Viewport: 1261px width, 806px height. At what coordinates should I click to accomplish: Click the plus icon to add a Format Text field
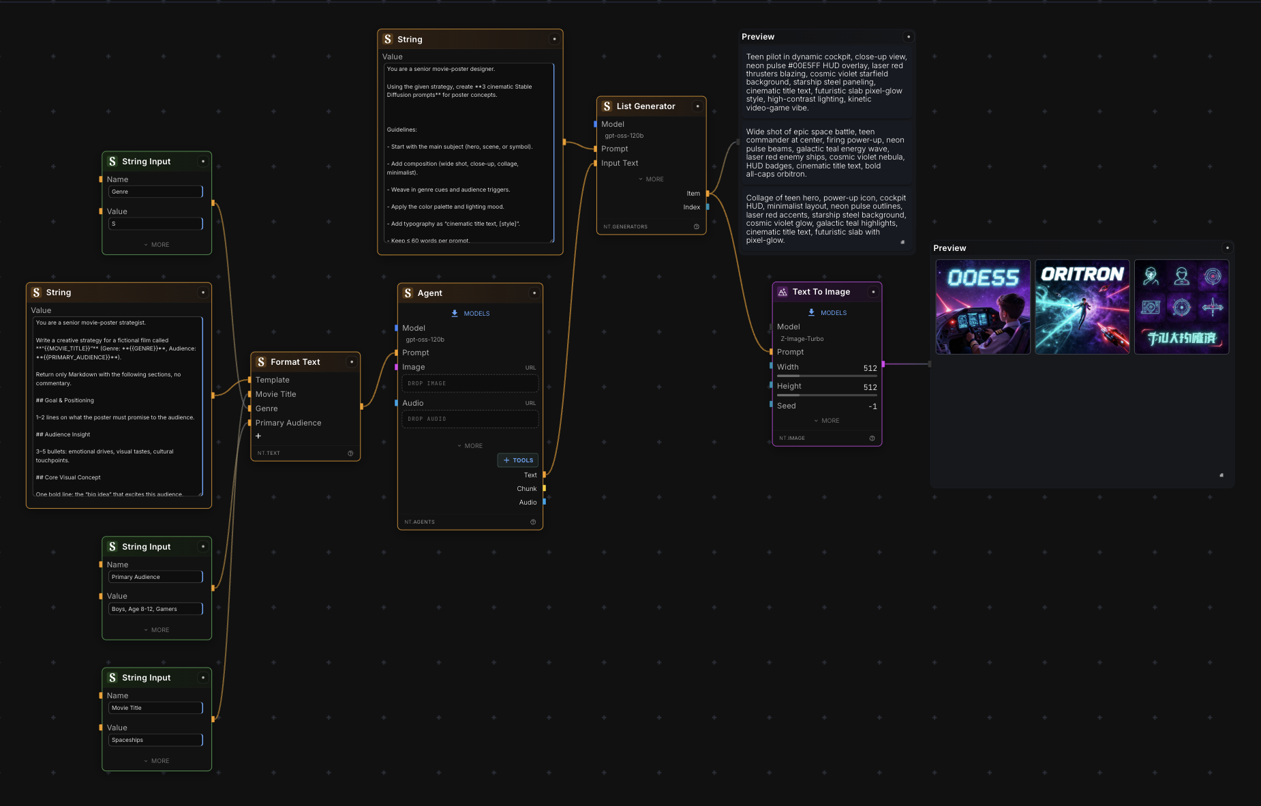pyautogui.click(x=258, y=436)
